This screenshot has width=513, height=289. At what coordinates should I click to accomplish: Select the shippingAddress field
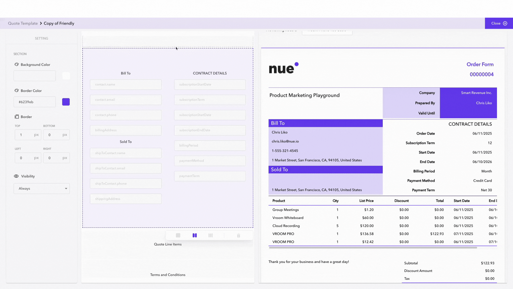[126, 199]
